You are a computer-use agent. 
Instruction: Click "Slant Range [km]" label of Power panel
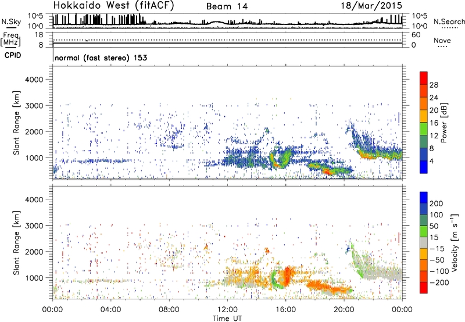click(16, 123)
